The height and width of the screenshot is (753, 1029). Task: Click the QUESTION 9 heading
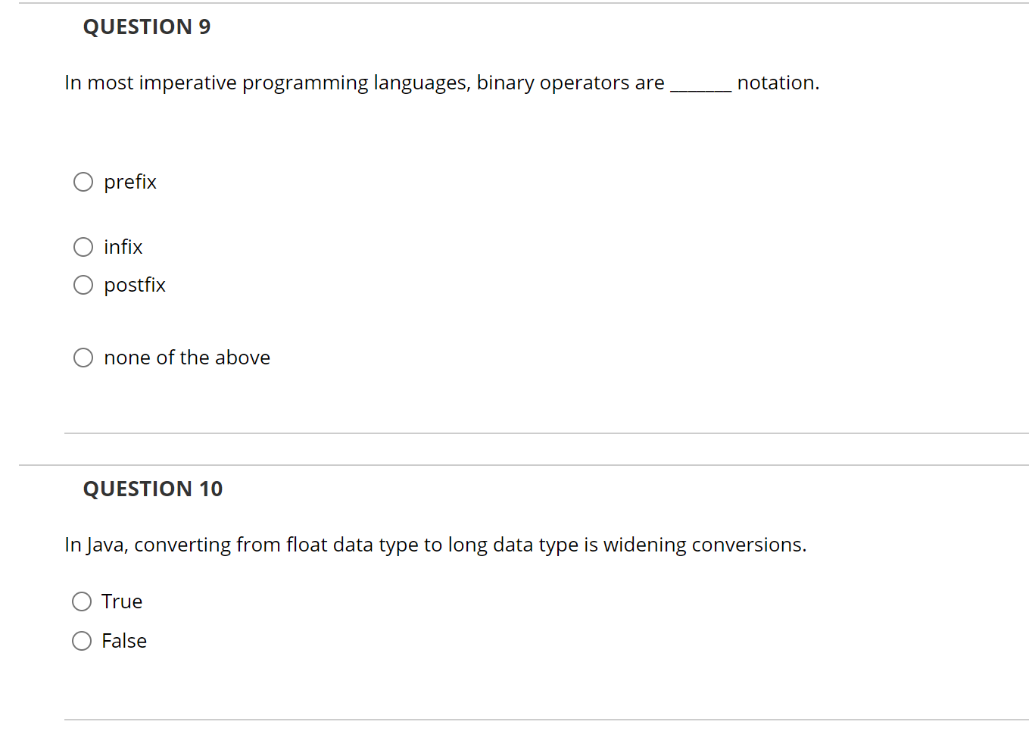coord(146,27)
